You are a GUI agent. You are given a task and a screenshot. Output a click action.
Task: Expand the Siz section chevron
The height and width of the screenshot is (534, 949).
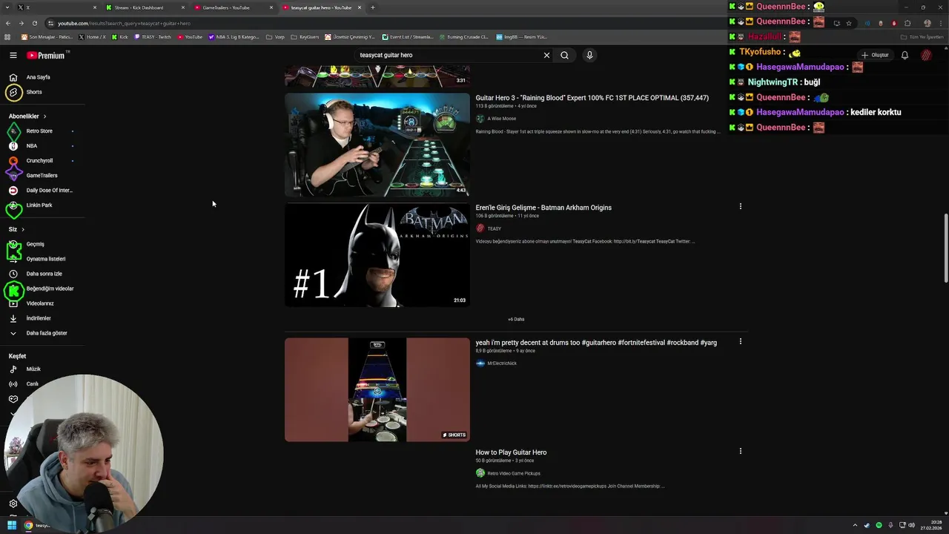[x=23, y=229]
